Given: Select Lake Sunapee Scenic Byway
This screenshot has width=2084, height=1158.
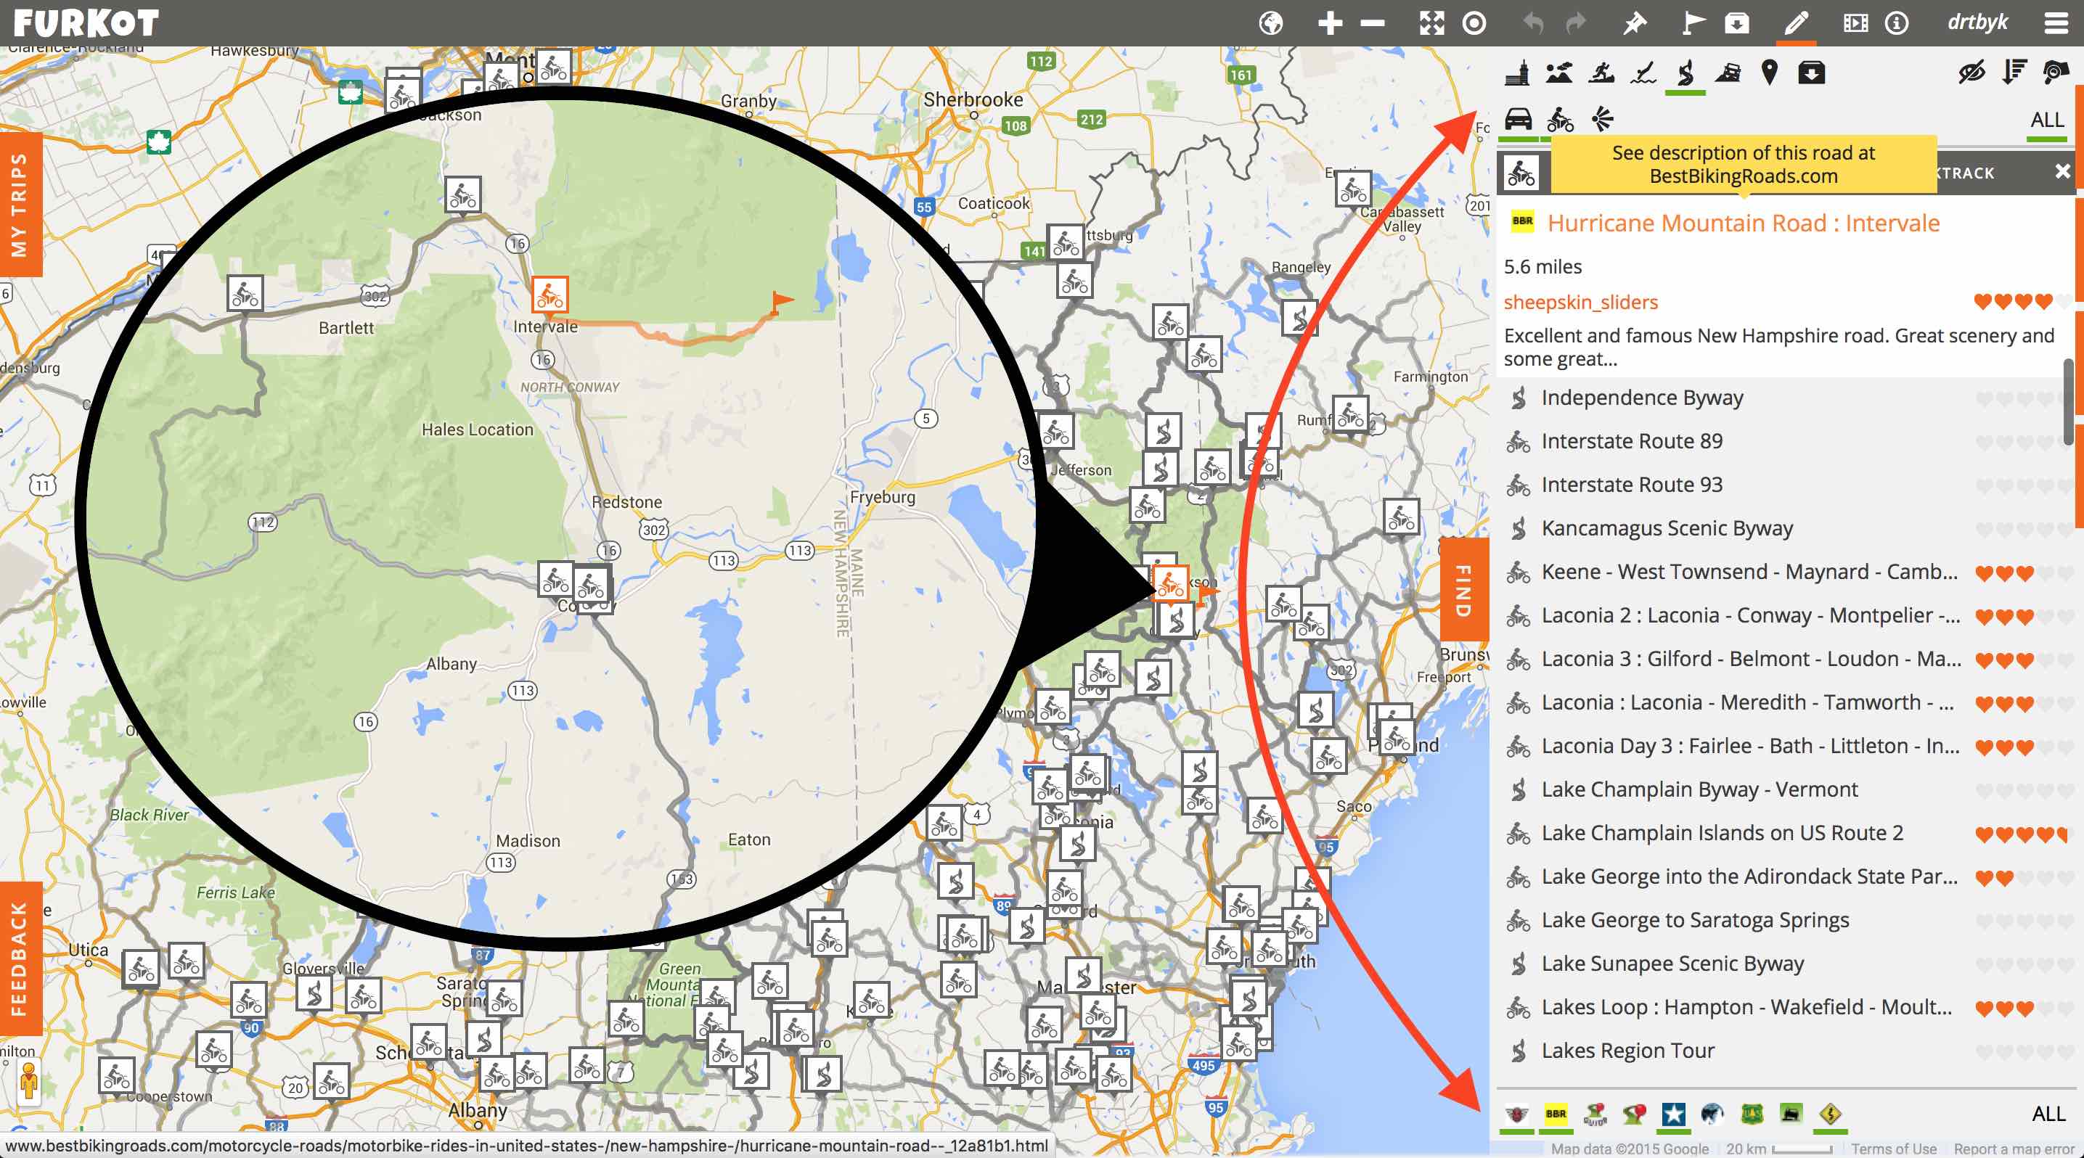Looking at the screenshot, I should pos(1672,964).
